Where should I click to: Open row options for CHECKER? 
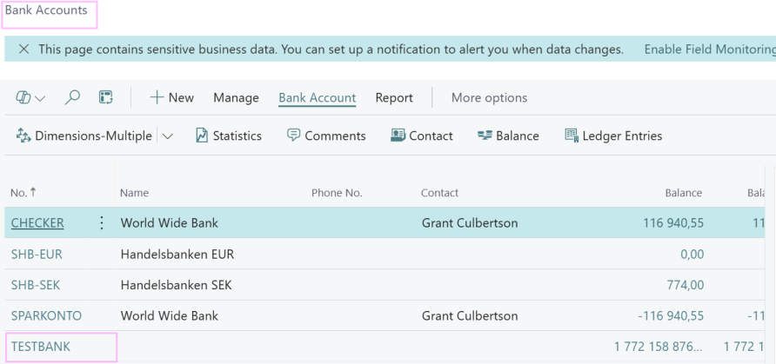pos(102,222)
